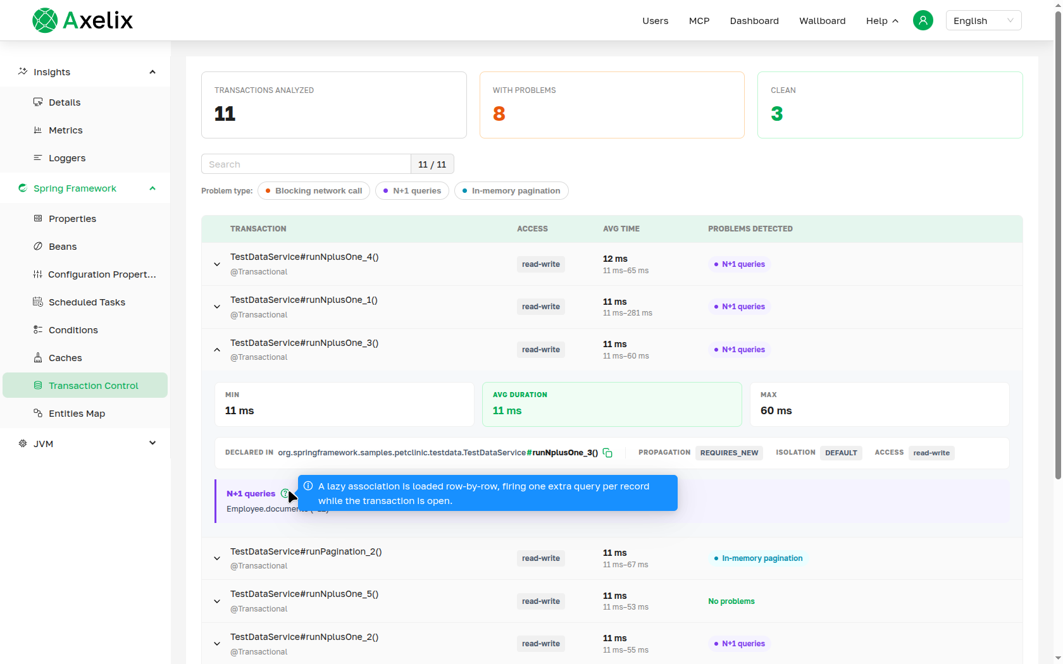This screenshot has width=1063, height=664.
Task: Open the Users page
Action: [655, 21]
